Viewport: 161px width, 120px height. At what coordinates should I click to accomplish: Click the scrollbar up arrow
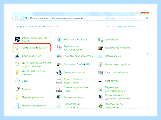click(148, 33)
